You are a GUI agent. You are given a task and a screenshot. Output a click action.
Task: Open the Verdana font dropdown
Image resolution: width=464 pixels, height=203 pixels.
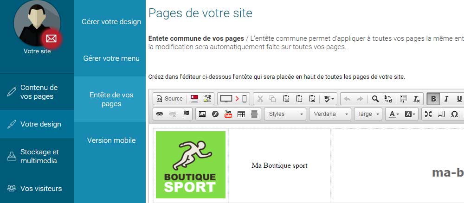(330, 114)
